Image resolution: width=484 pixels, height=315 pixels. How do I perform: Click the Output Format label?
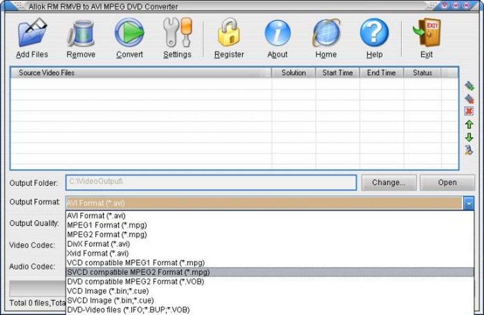tap(35, 202)
